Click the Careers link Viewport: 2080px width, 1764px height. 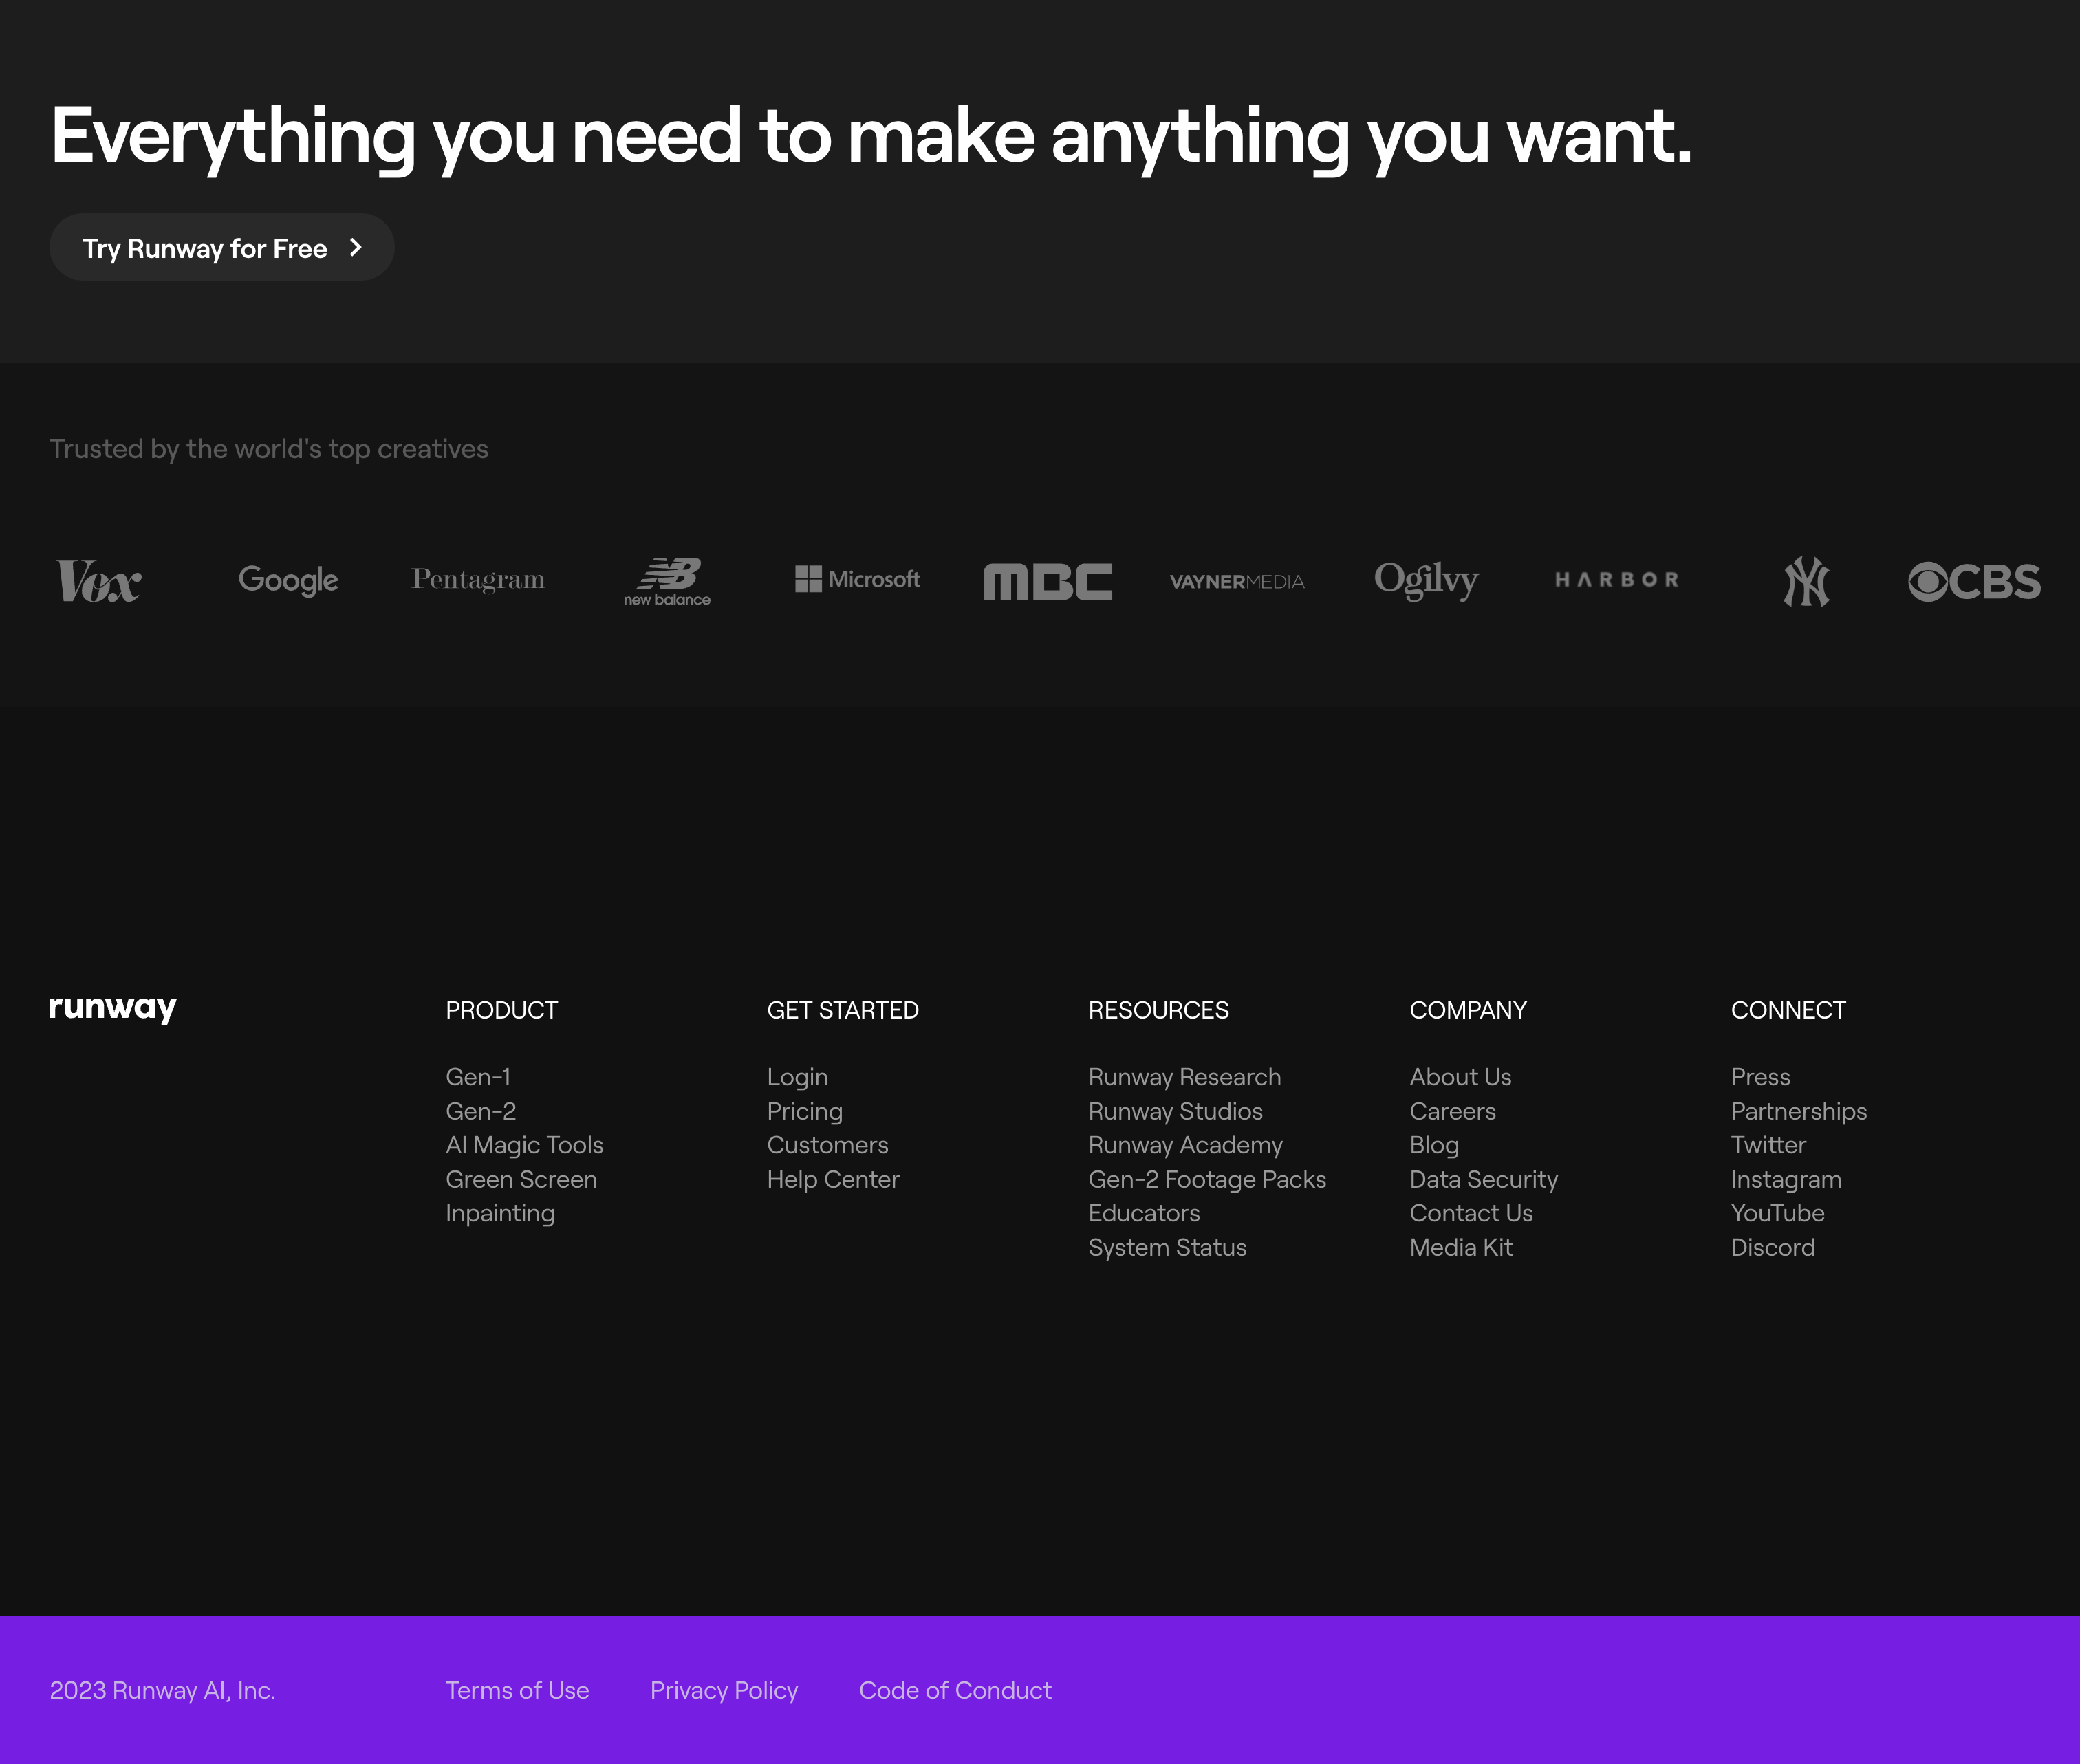click(x=1452, y=1111)
